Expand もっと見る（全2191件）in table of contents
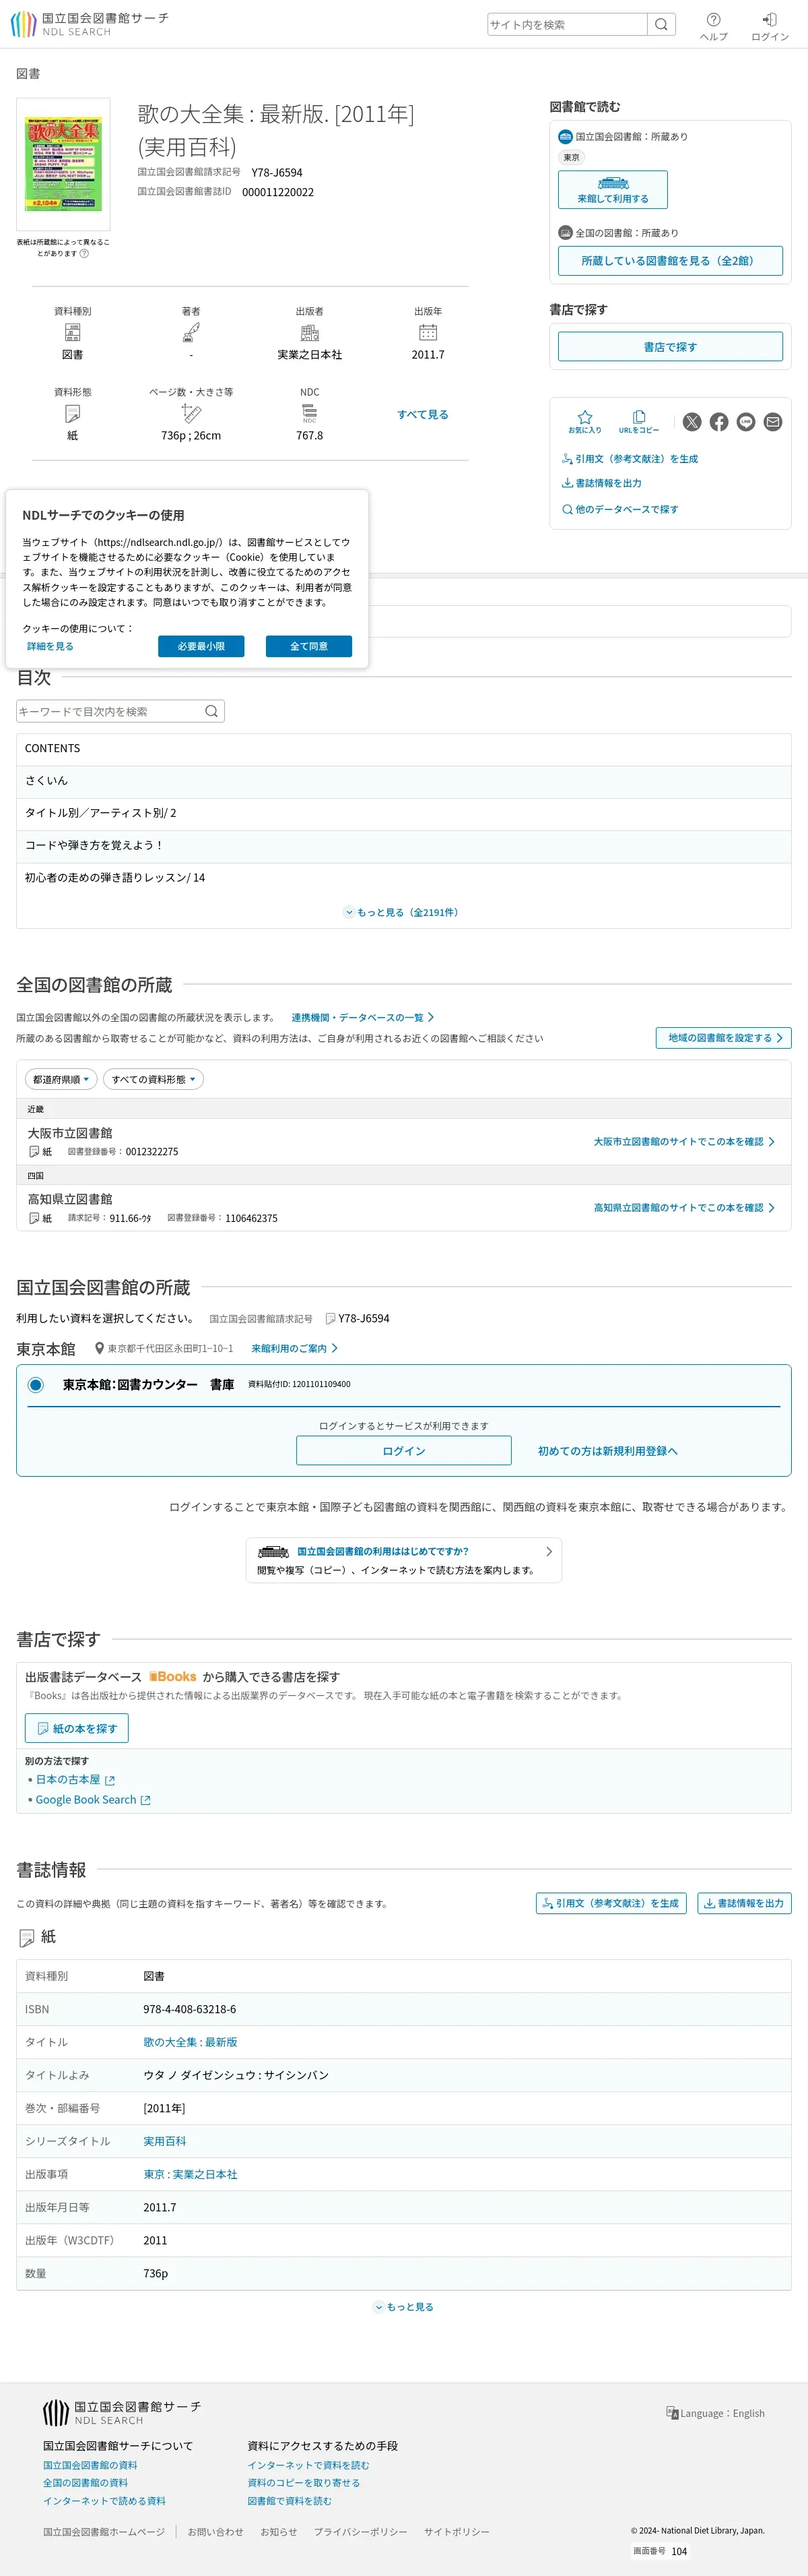Image resolution: width=808 pixels, height=2576 pixels. pos(403,912)
